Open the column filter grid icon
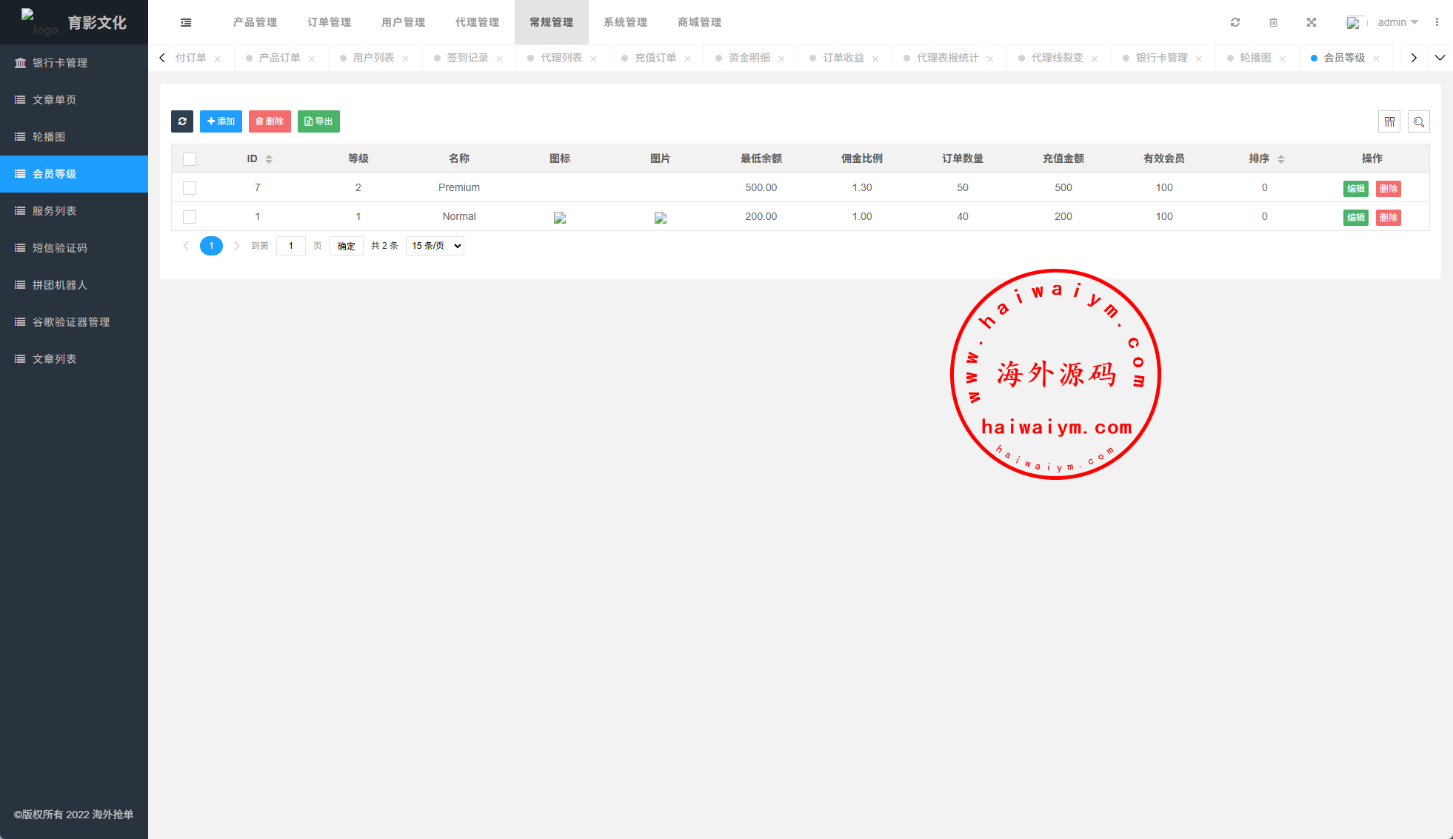 (1389, 121)
